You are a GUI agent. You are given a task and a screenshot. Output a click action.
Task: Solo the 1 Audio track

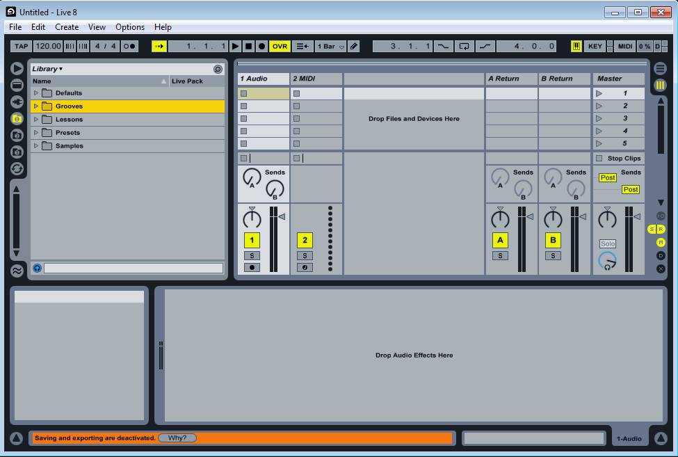[252, 255]
